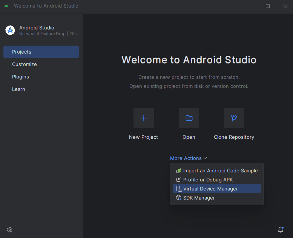Select Import an Android Code Sample

(x=220, y=170)
